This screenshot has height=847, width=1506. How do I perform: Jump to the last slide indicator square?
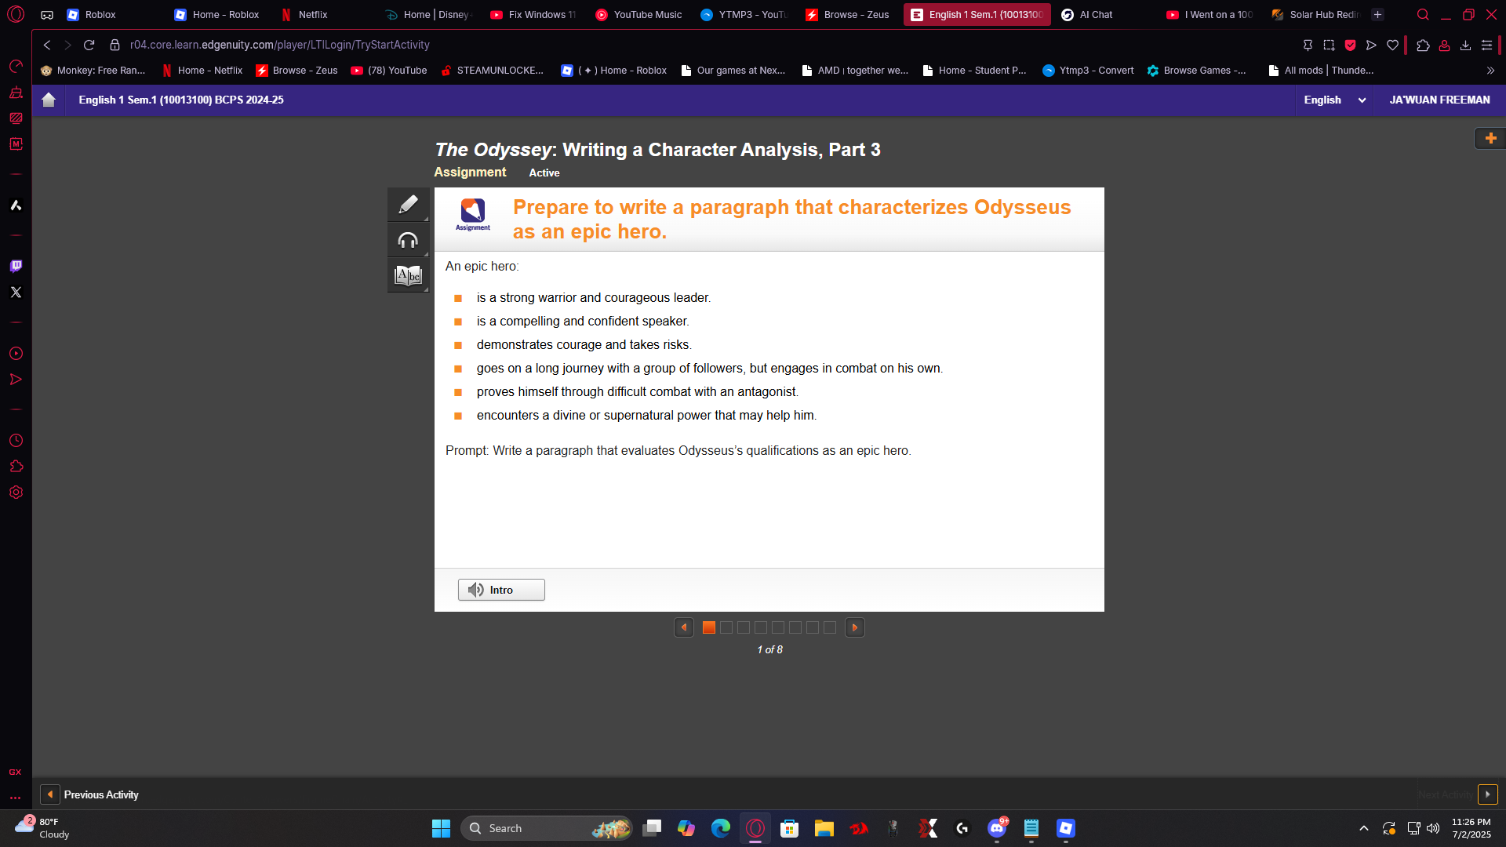830,627
